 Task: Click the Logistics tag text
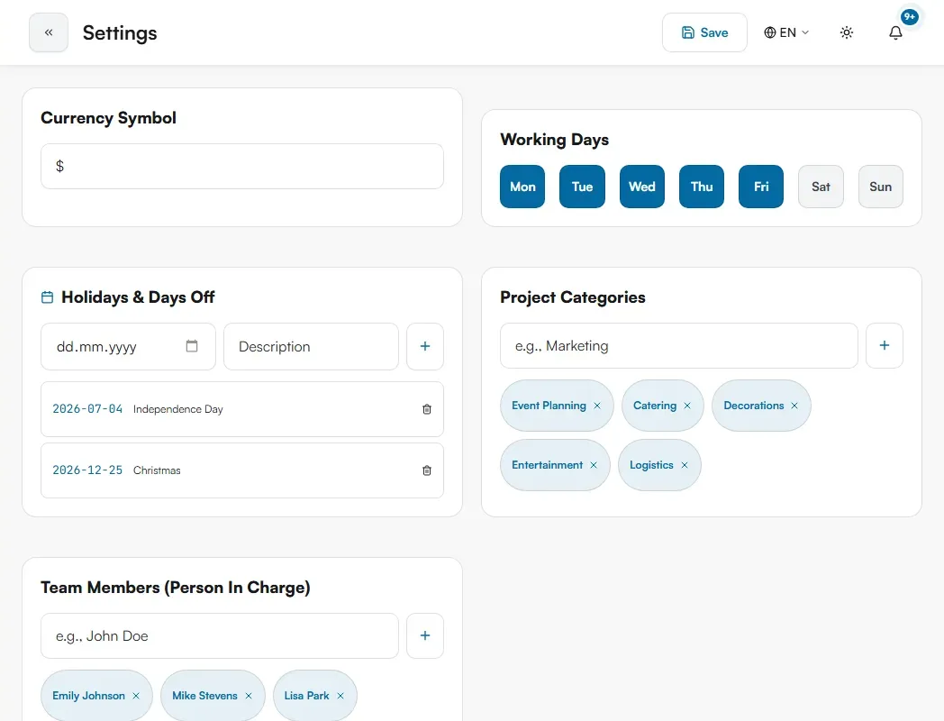coord(651,466)
